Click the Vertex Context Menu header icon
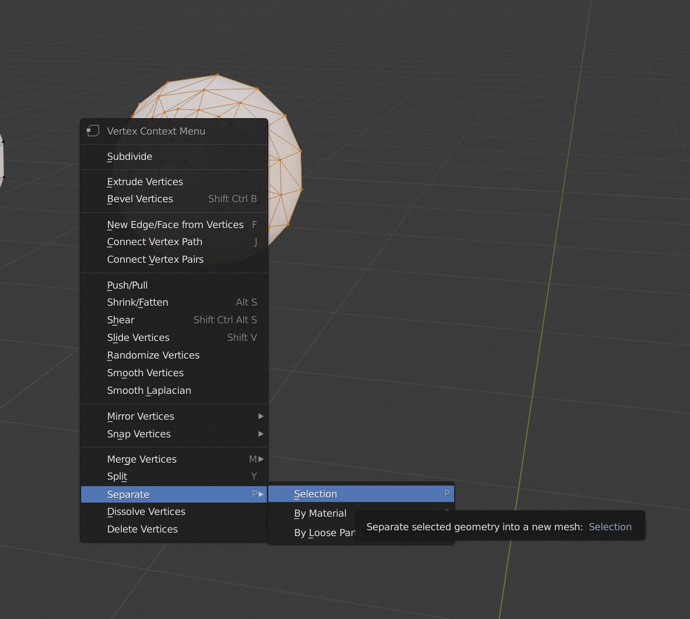This screenshot has width=690, height=619. [93, 131]
